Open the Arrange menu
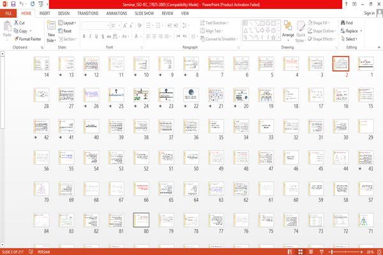Screen dimensions: 383x255 coord(288,31)
